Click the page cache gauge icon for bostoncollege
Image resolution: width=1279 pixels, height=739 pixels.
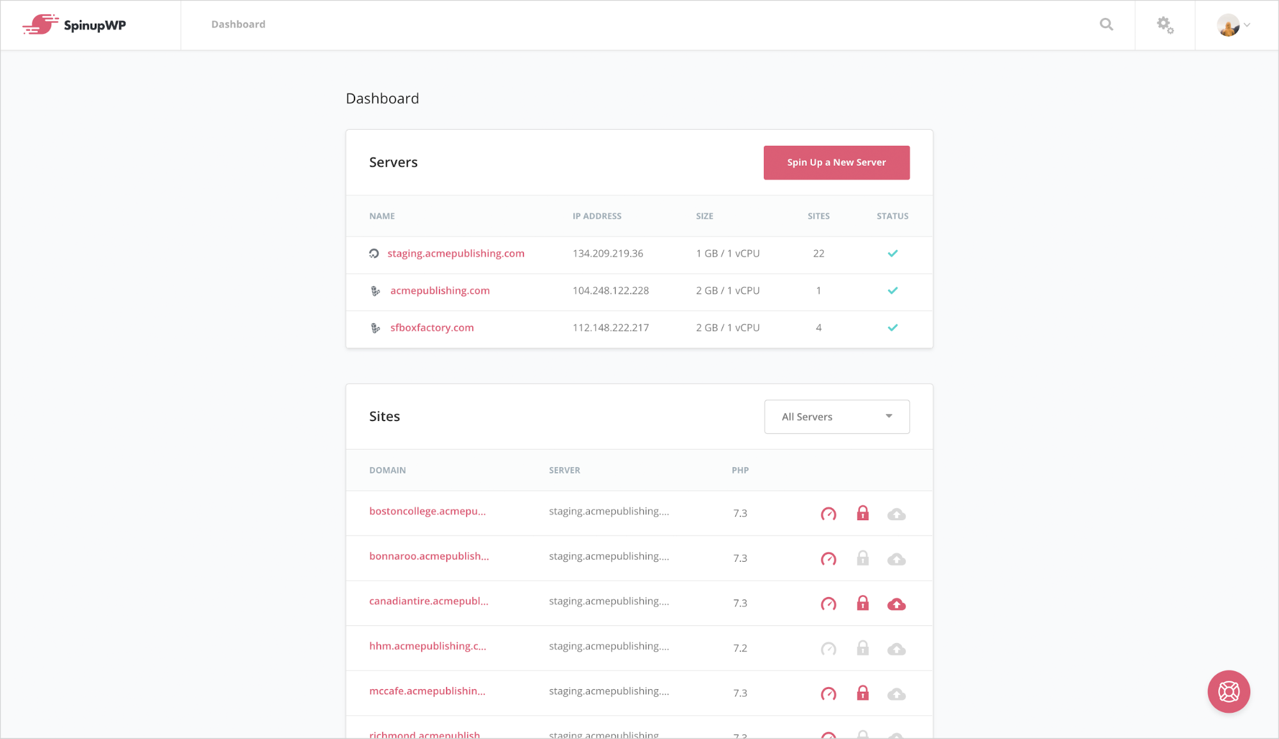(829, 514)
